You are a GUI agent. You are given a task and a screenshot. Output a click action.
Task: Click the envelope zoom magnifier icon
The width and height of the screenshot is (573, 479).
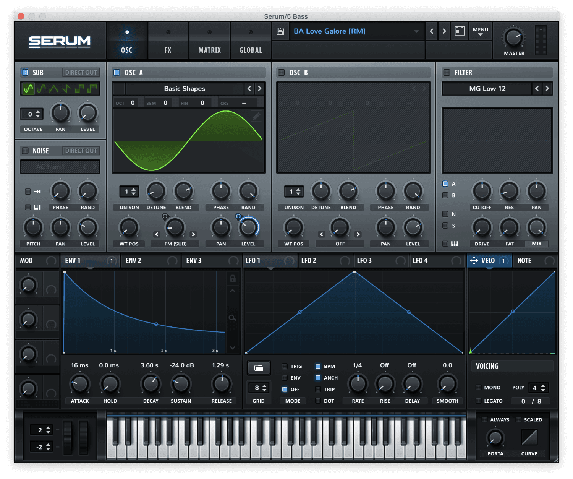pos(232,318)
